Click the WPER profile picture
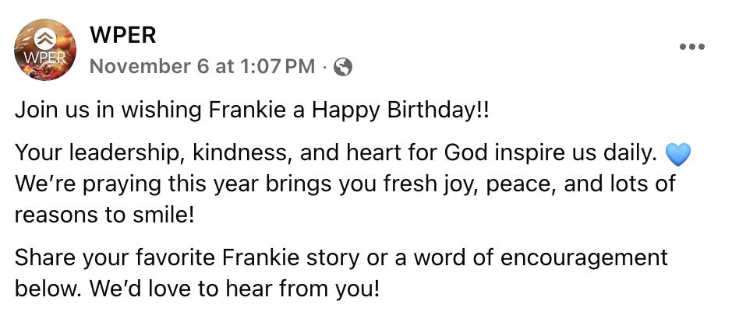This screenshot has width=739, height=322. click(x=45, y=50)
